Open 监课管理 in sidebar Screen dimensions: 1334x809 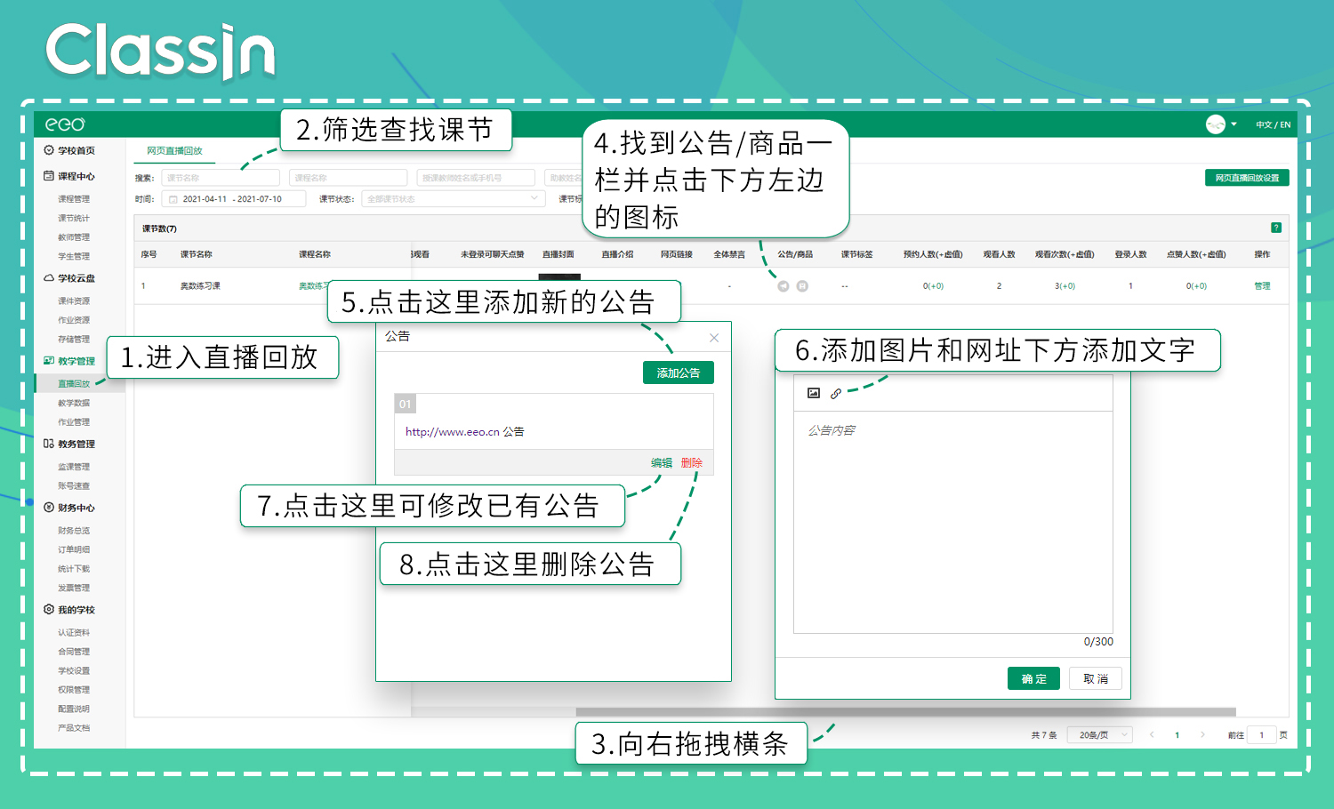[74, 467]
